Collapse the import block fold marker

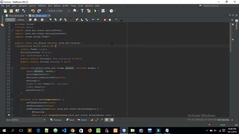tap(12, 31)
